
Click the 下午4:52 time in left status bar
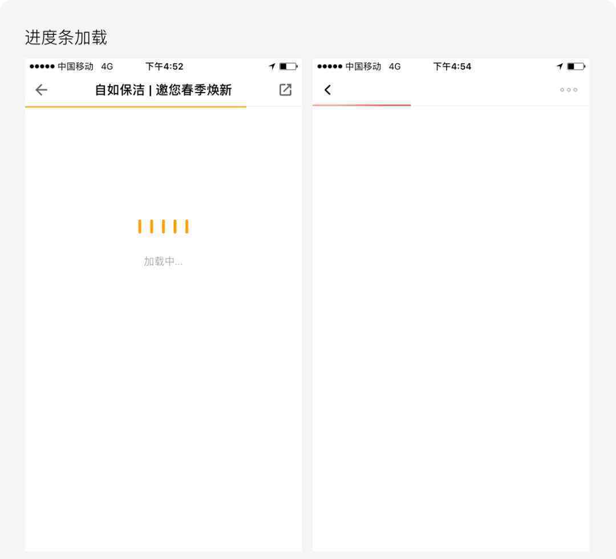coord(164,66)
